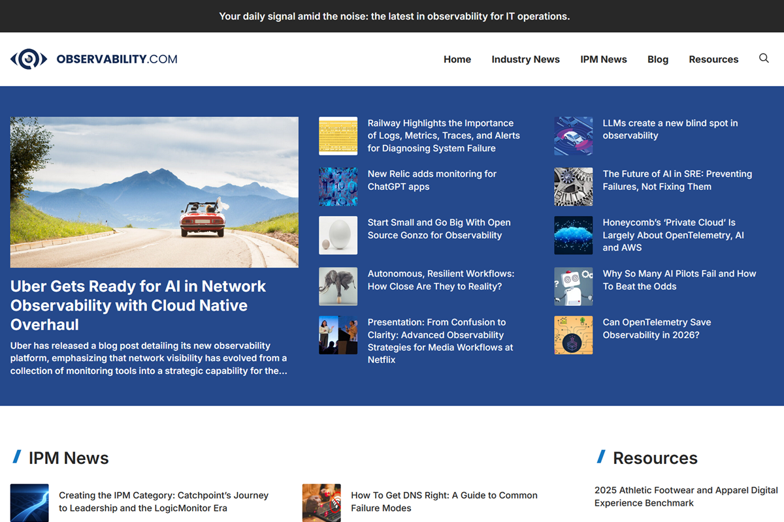Open the Uber AI Network Observability headline
784x522 pixels.
139,305
